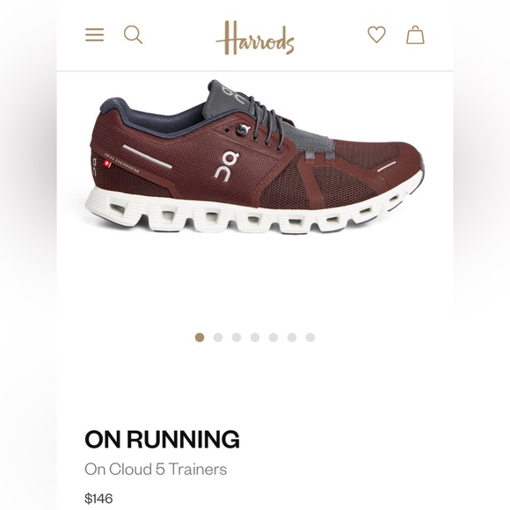This screenshot has height=510, width=510.
Task: Open search with the magnifier icon
Action: pyautogui.click(x=133, y=34)
